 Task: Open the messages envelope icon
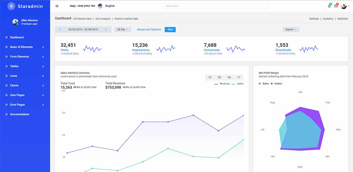[x=336, y=6]
